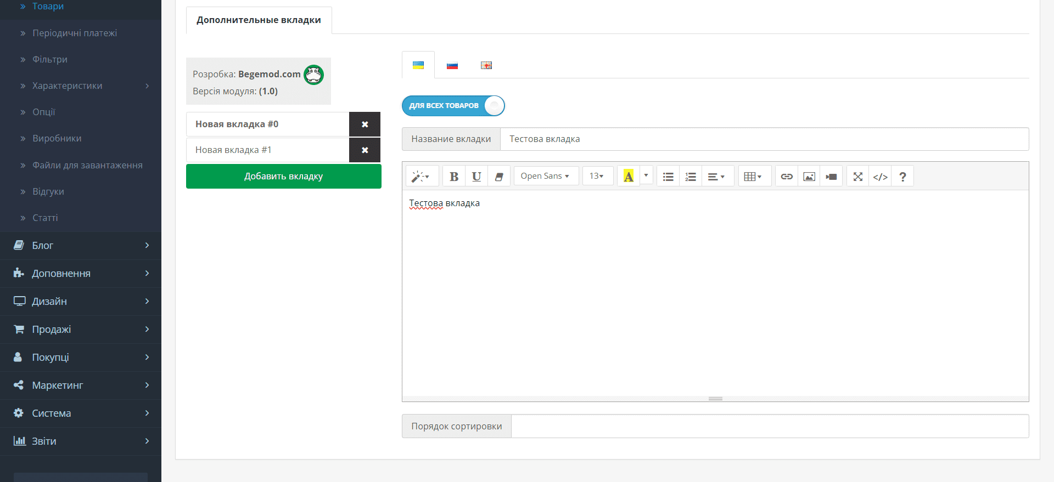1054x482 pixels.
Task: Delete Новая вкладка #1 with X
Action: [365, 150]
